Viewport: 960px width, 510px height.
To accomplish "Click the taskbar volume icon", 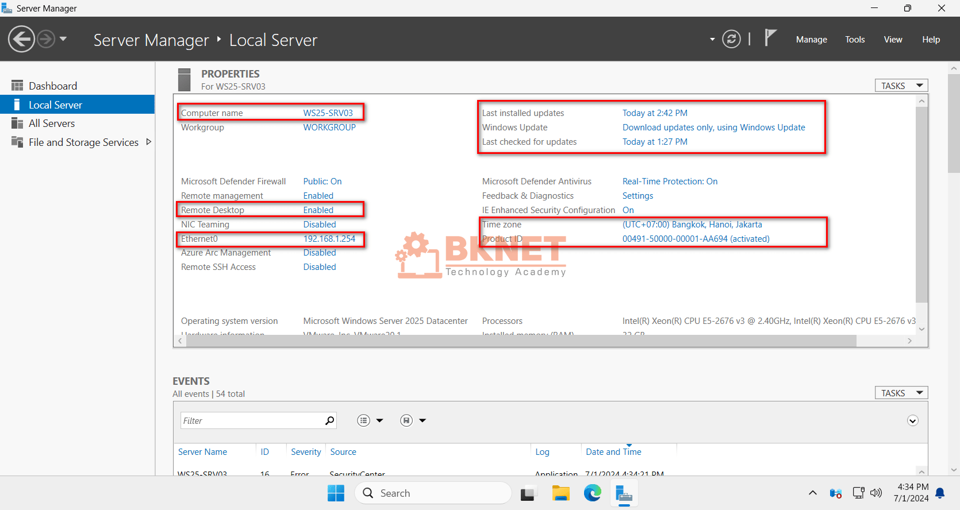I will 875,493.
